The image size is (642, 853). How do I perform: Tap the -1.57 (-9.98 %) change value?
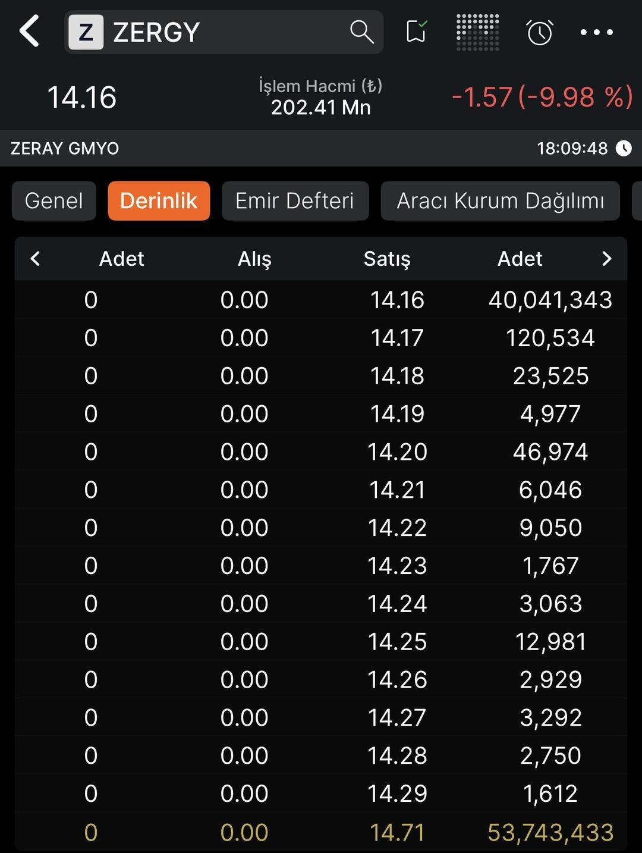(542, 98)
